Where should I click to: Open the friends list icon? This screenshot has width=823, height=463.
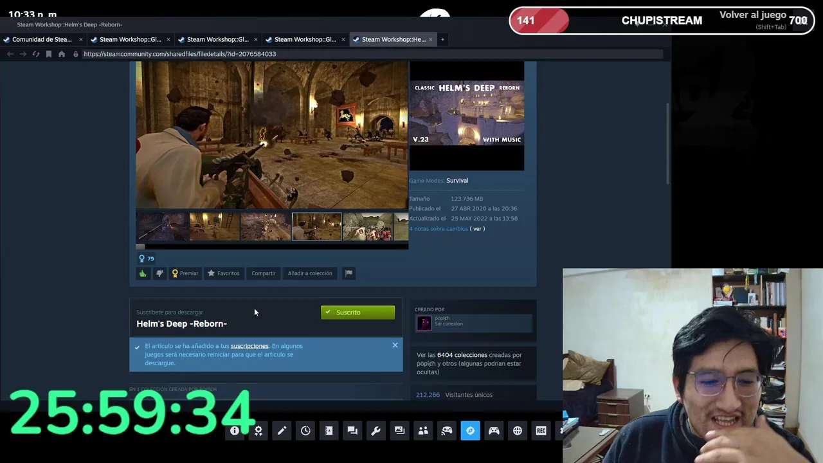pyautogui.click(x=423, y=431)
